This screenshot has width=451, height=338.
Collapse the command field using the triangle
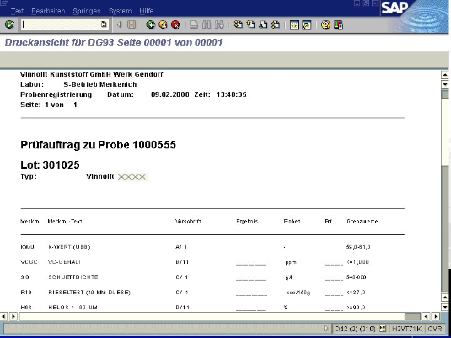tap(119, 24)
